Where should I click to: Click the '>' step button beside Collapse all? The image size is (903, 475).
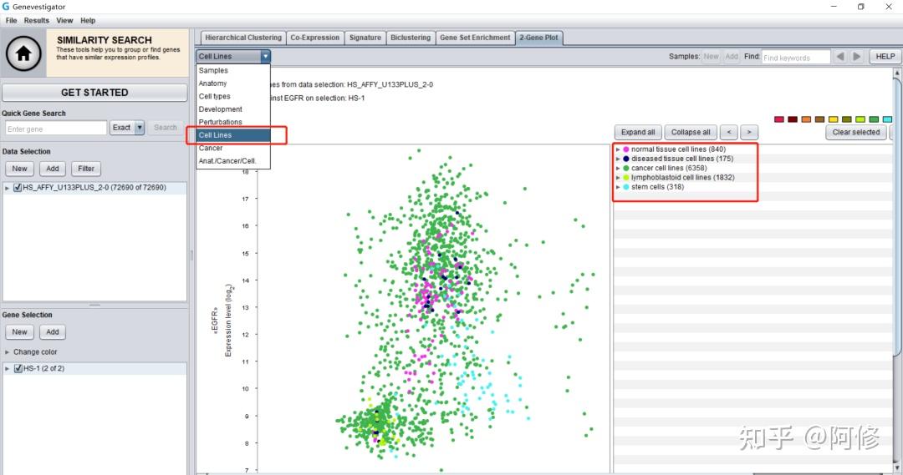point(749,132)
